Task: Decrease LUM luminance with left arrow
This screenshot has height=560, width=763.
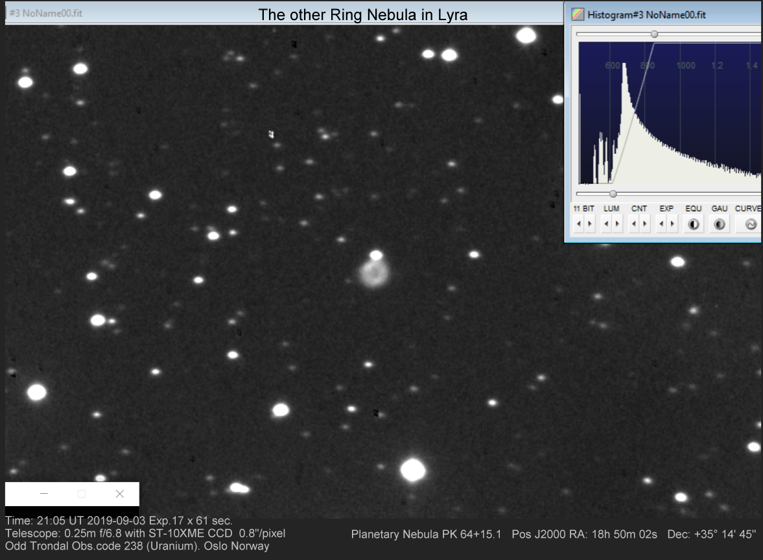Action: pyautogui.click(x=606, y=225)
